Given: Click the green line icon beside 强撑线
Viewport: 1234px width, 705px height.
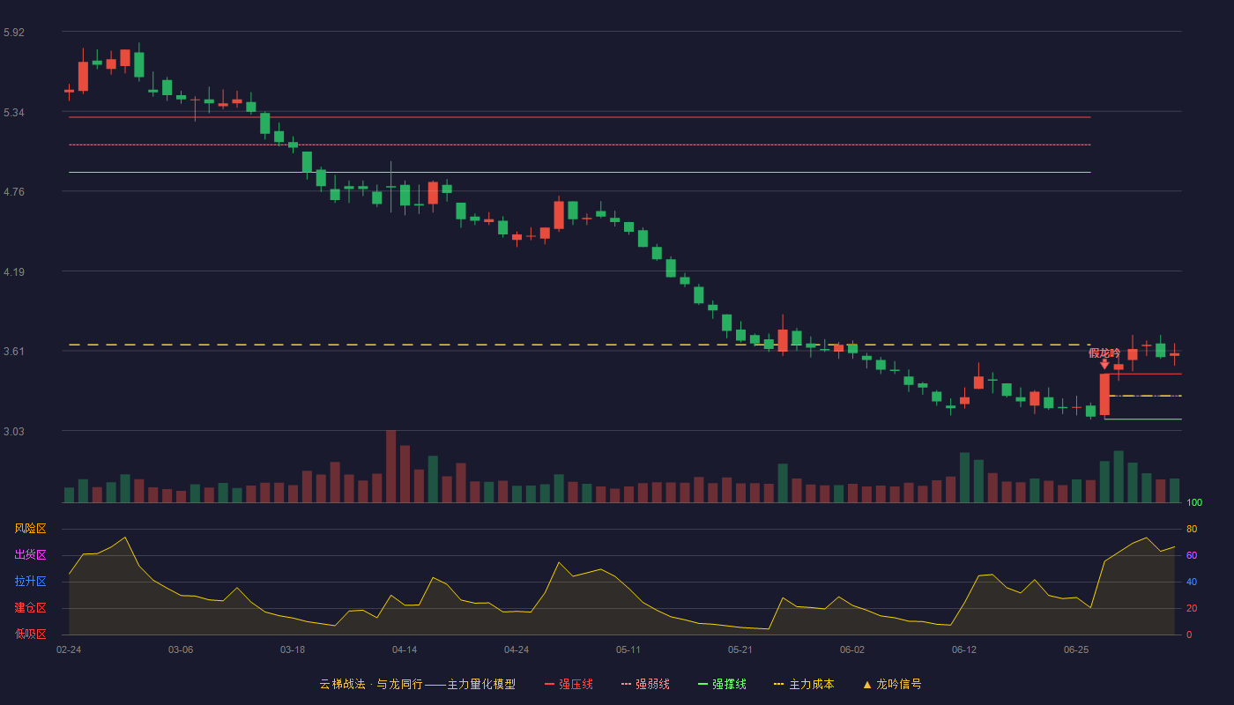Looking at the screenshot, I should [702, 684].
